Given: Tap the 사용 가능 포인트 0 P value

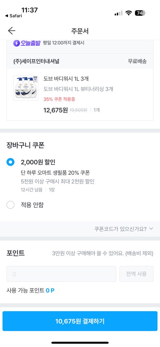Looking at the screenshot, I should click(x=50, y=291).
